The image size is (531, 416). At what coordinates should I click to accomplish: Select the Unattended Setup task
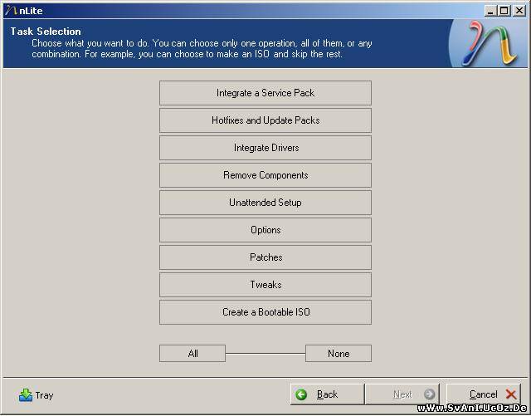point(265,203)
